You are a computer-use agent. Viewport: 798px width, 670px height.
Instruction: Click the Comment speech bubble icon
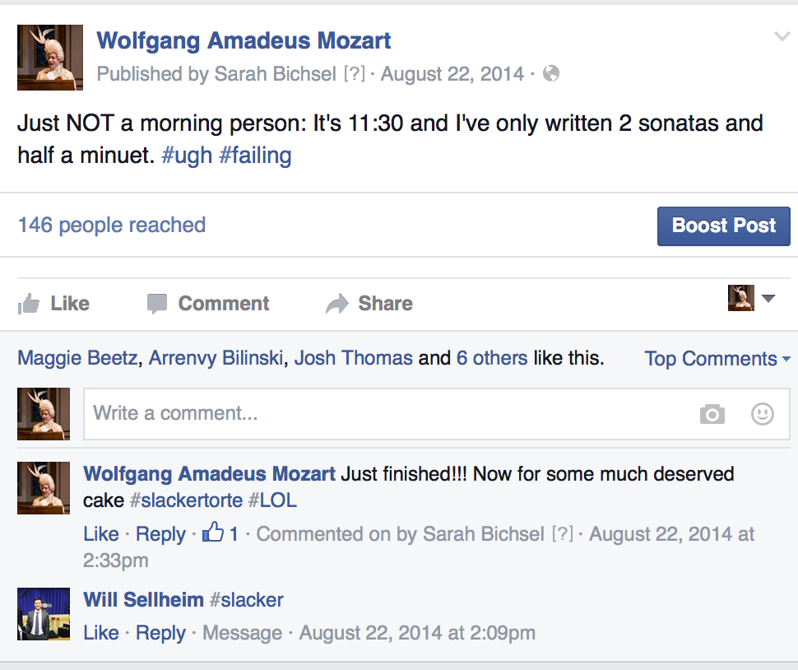(156, 304)
